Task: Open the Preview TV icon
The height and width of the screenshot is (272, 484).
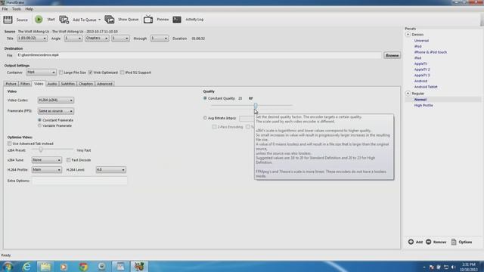Action: pos(148,20)
